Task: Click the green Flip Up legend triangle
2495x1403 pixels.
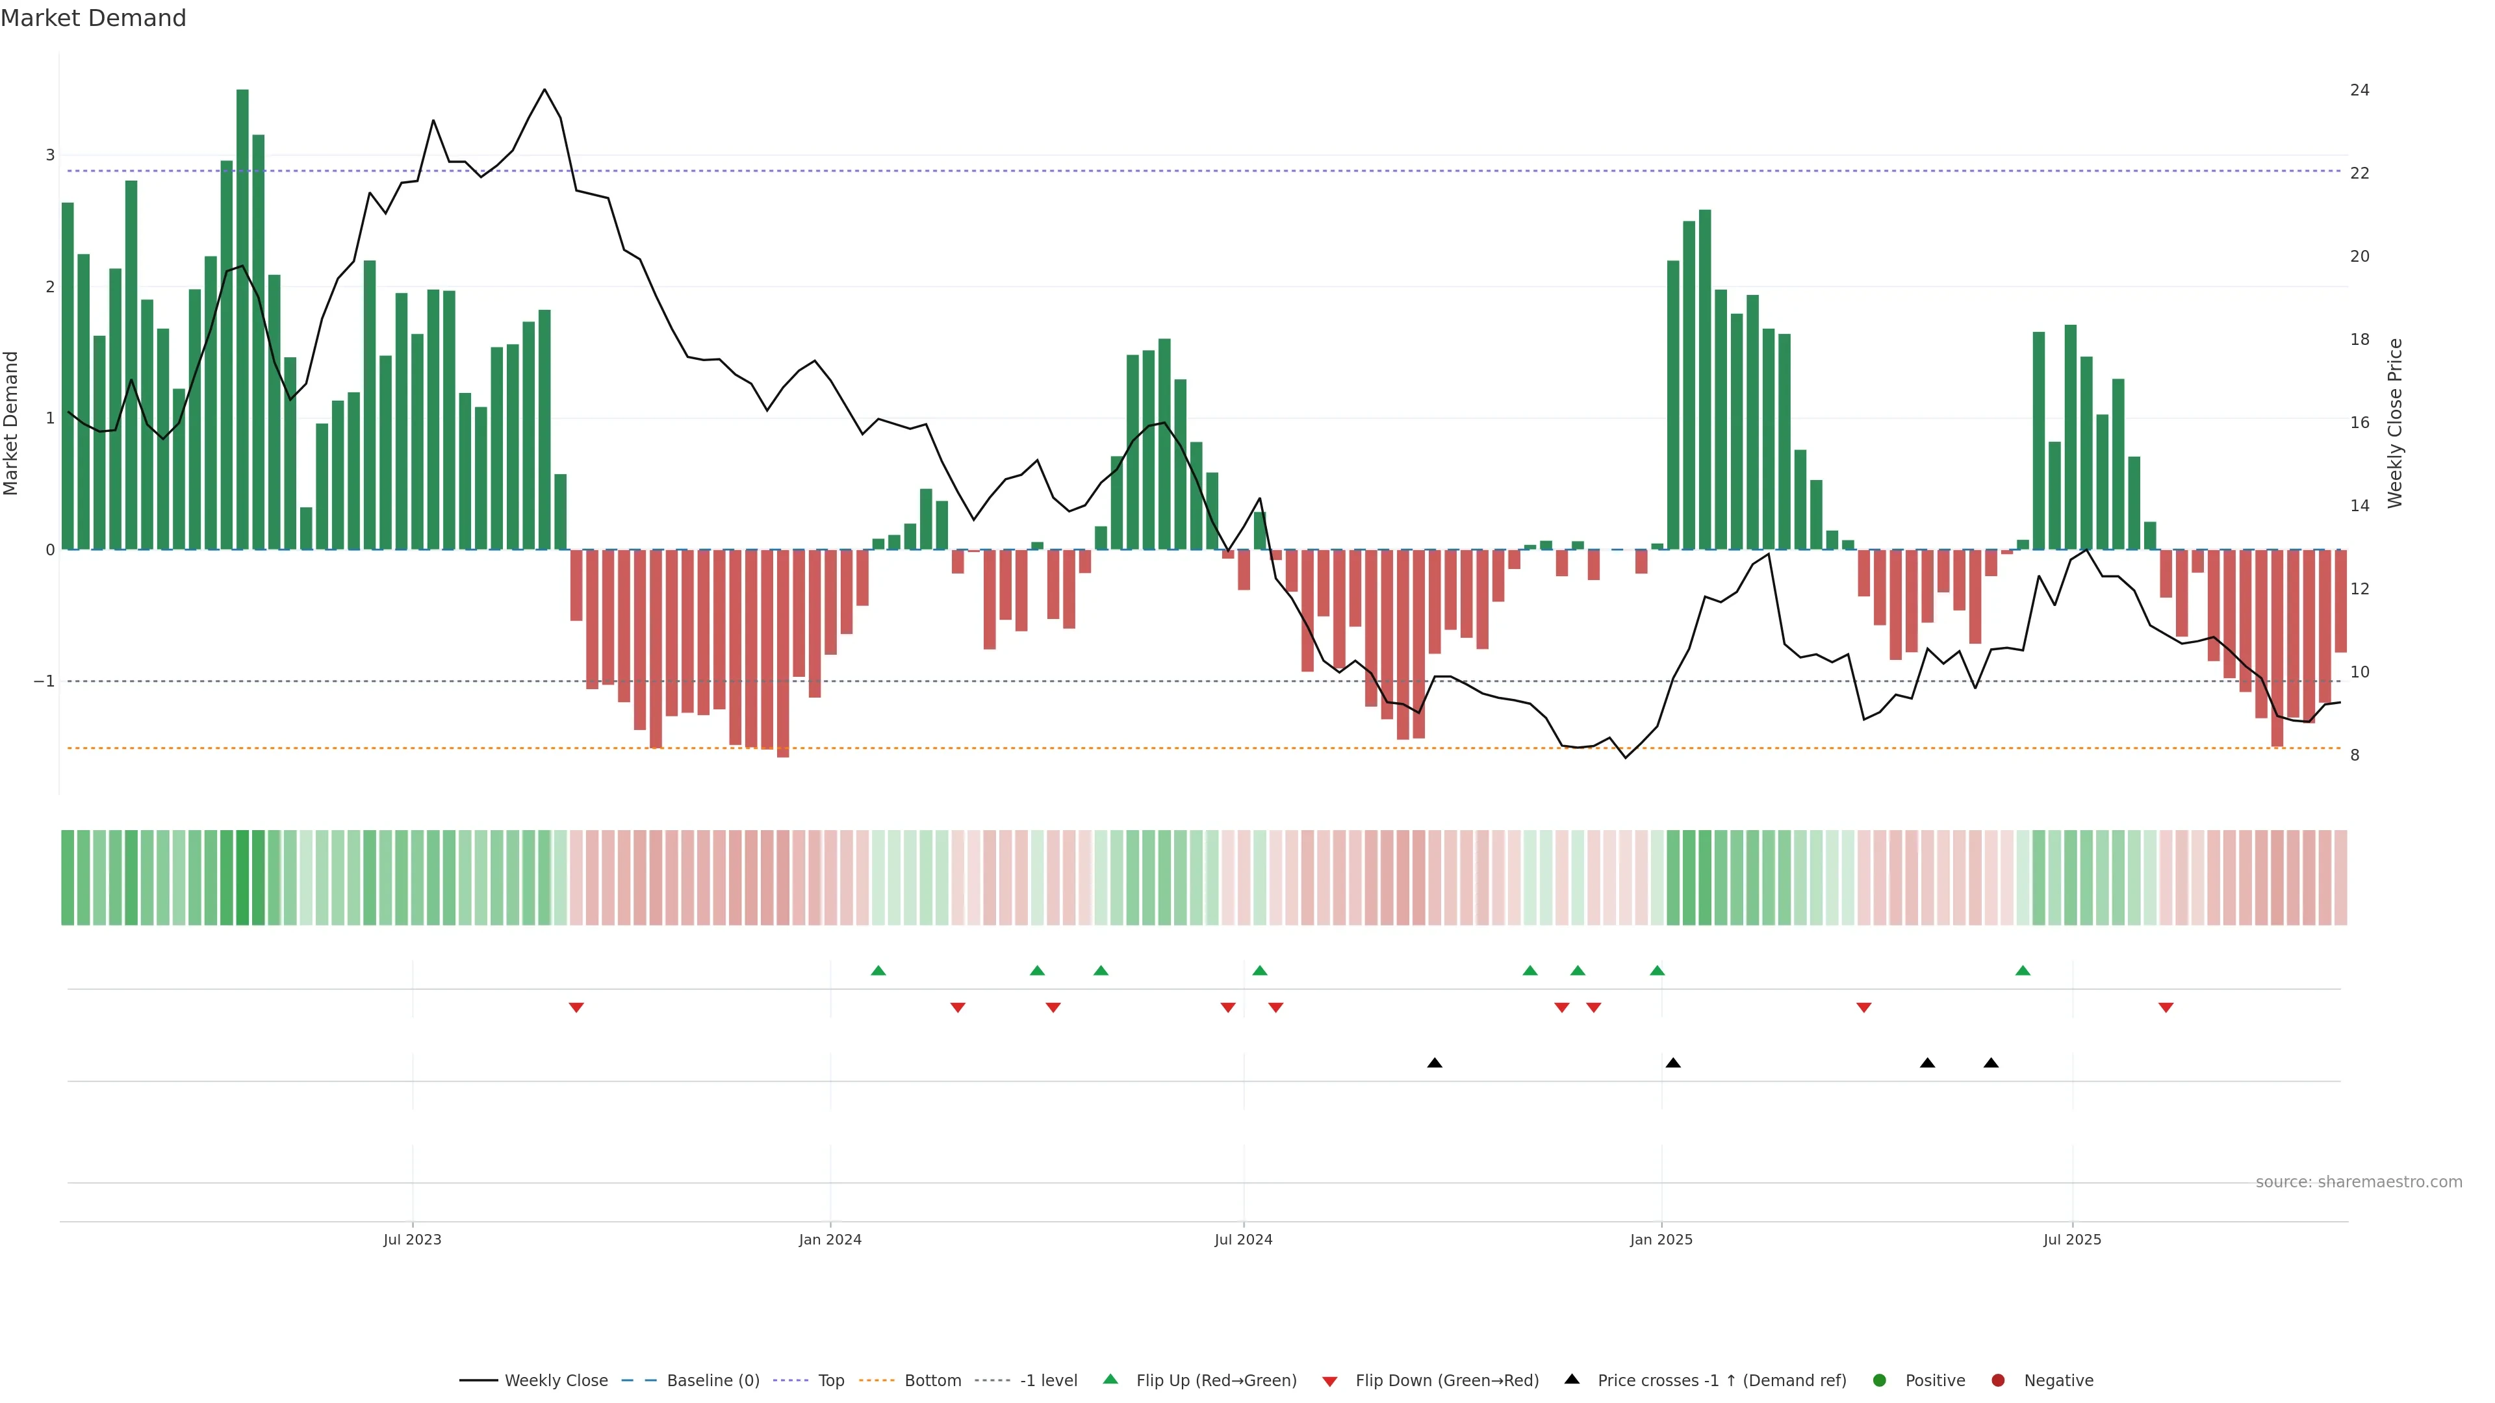Action: click(1110, 1380)
